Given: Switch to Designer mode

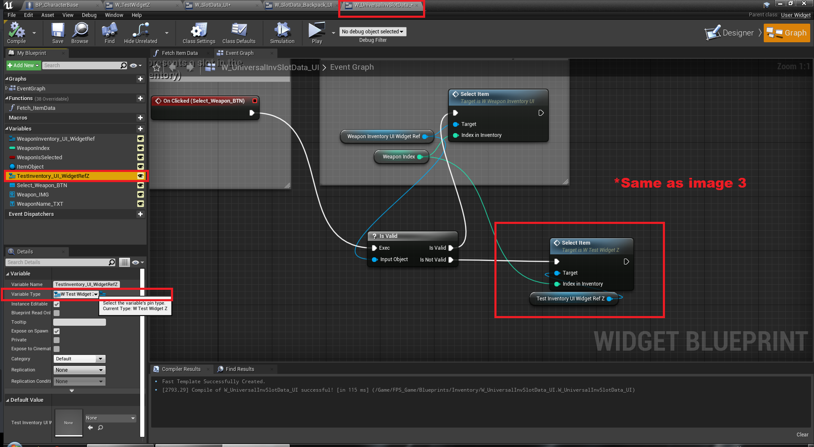Looking at the screenshot, I should point(730,33).
